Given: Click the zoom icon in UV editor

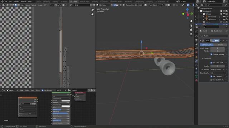Looking at the screenshot, I should (x=92, y=10).
